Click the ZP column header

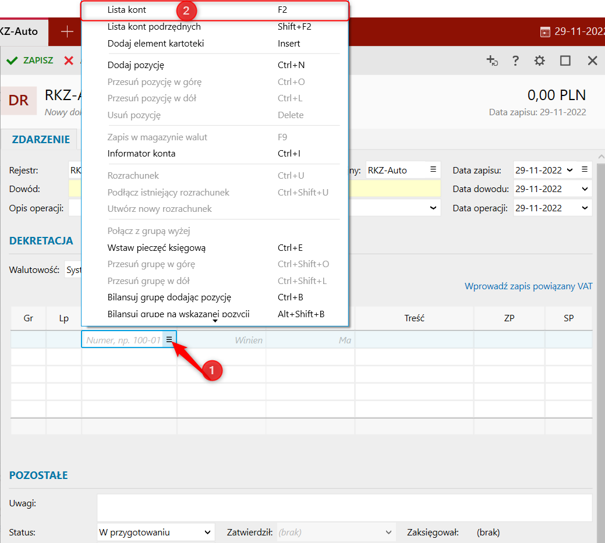(509, 318)
